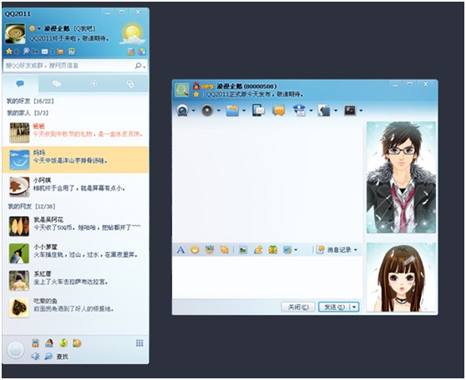Click the 查找 find link
The width and height of the screenshot is (466, 380).
(x=63, y=357)
